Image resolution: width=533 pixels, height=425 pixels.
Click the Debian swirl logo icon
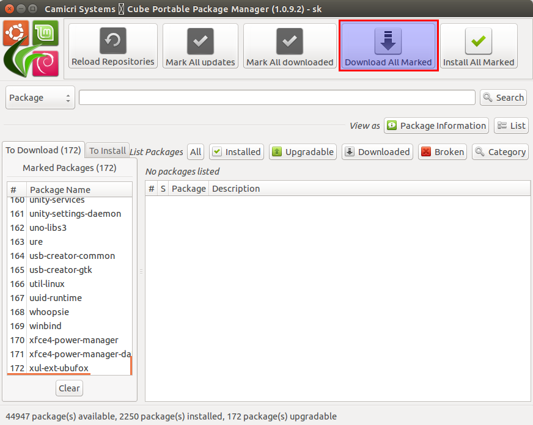click(x=46, y=64)
